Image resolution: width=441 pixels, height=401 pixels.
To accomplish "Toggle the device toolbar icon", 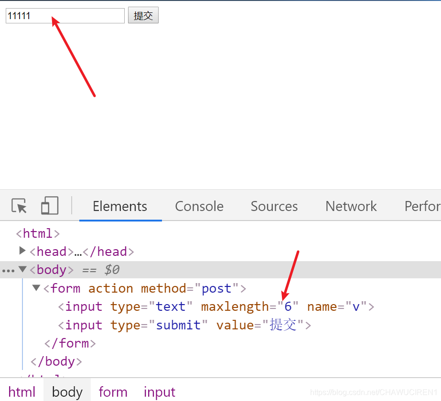I will pos(50,205).
